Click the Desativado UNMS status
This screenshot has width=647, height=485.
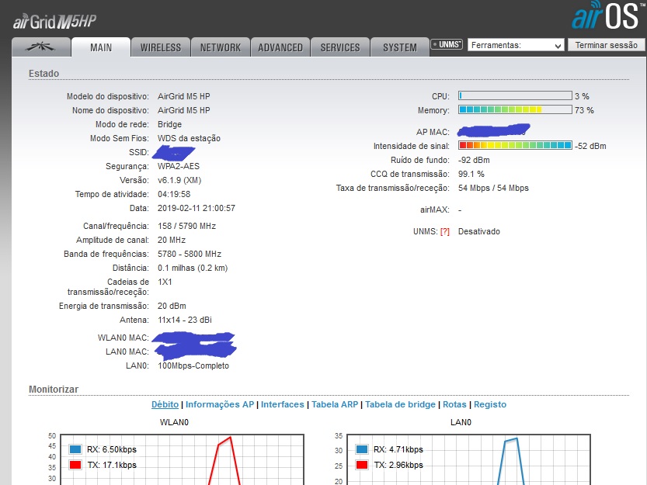(x=478, y=232)
